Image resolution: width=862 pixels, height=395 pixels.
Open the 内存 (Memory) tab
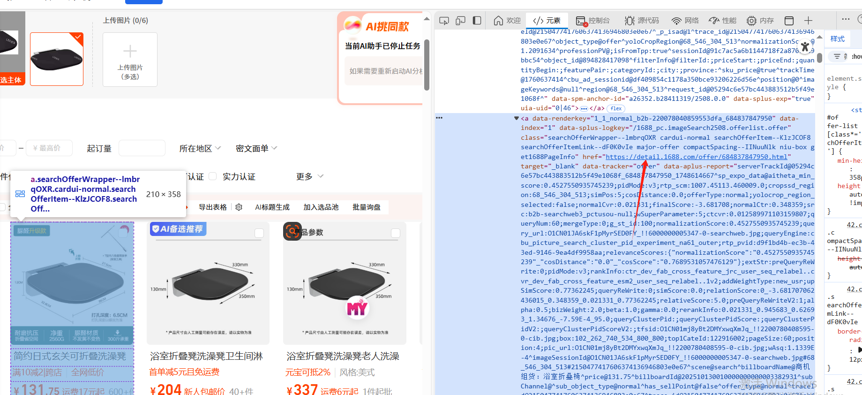(x=760, y=21)
